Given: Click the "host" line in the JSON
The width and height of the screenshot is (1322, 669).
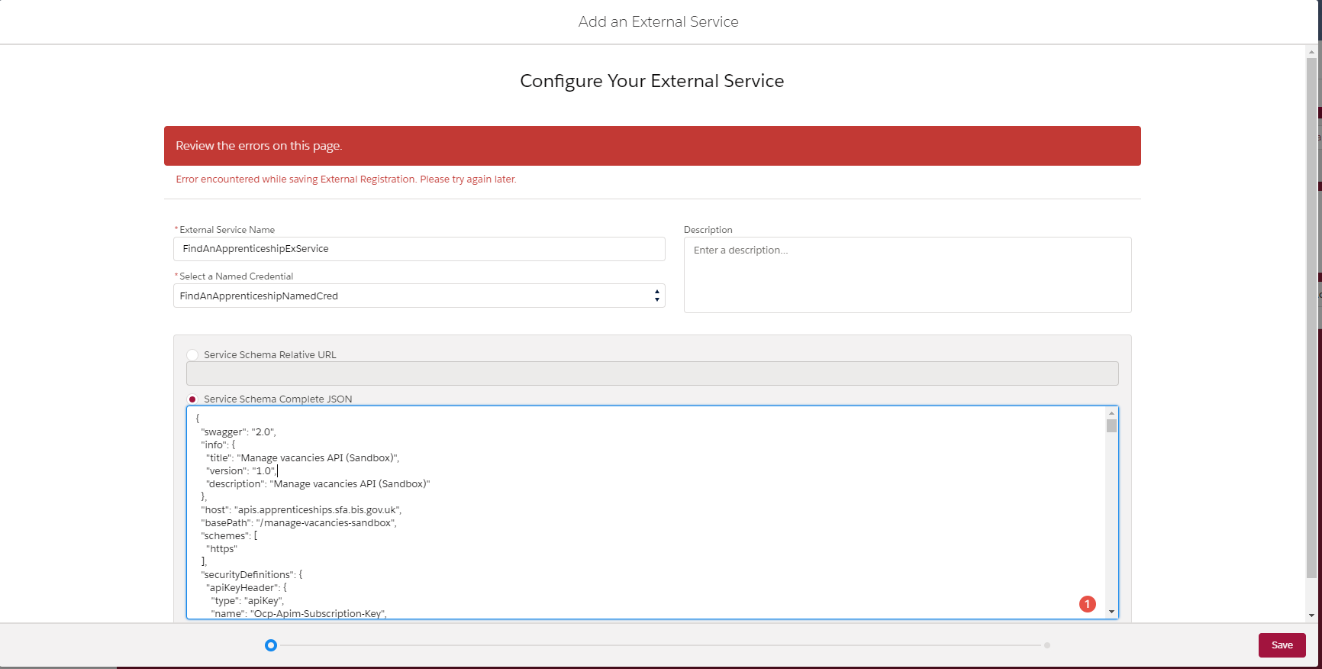Looking at the screenshot, I should click(x=301, y=509).
